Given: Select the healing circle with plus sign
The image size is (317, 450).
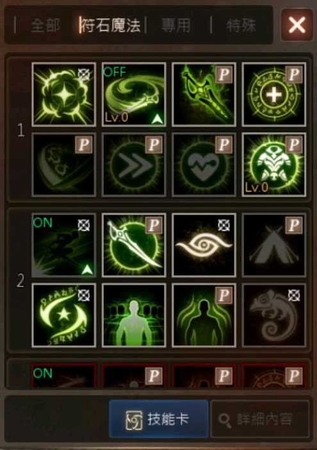Looking at the screenshot, I should [x=274, y=94].
